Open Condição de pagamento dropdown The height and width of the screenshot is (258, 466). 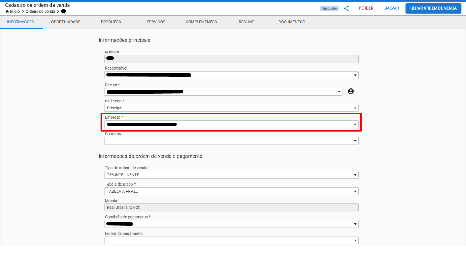click(x=232, y=224)
